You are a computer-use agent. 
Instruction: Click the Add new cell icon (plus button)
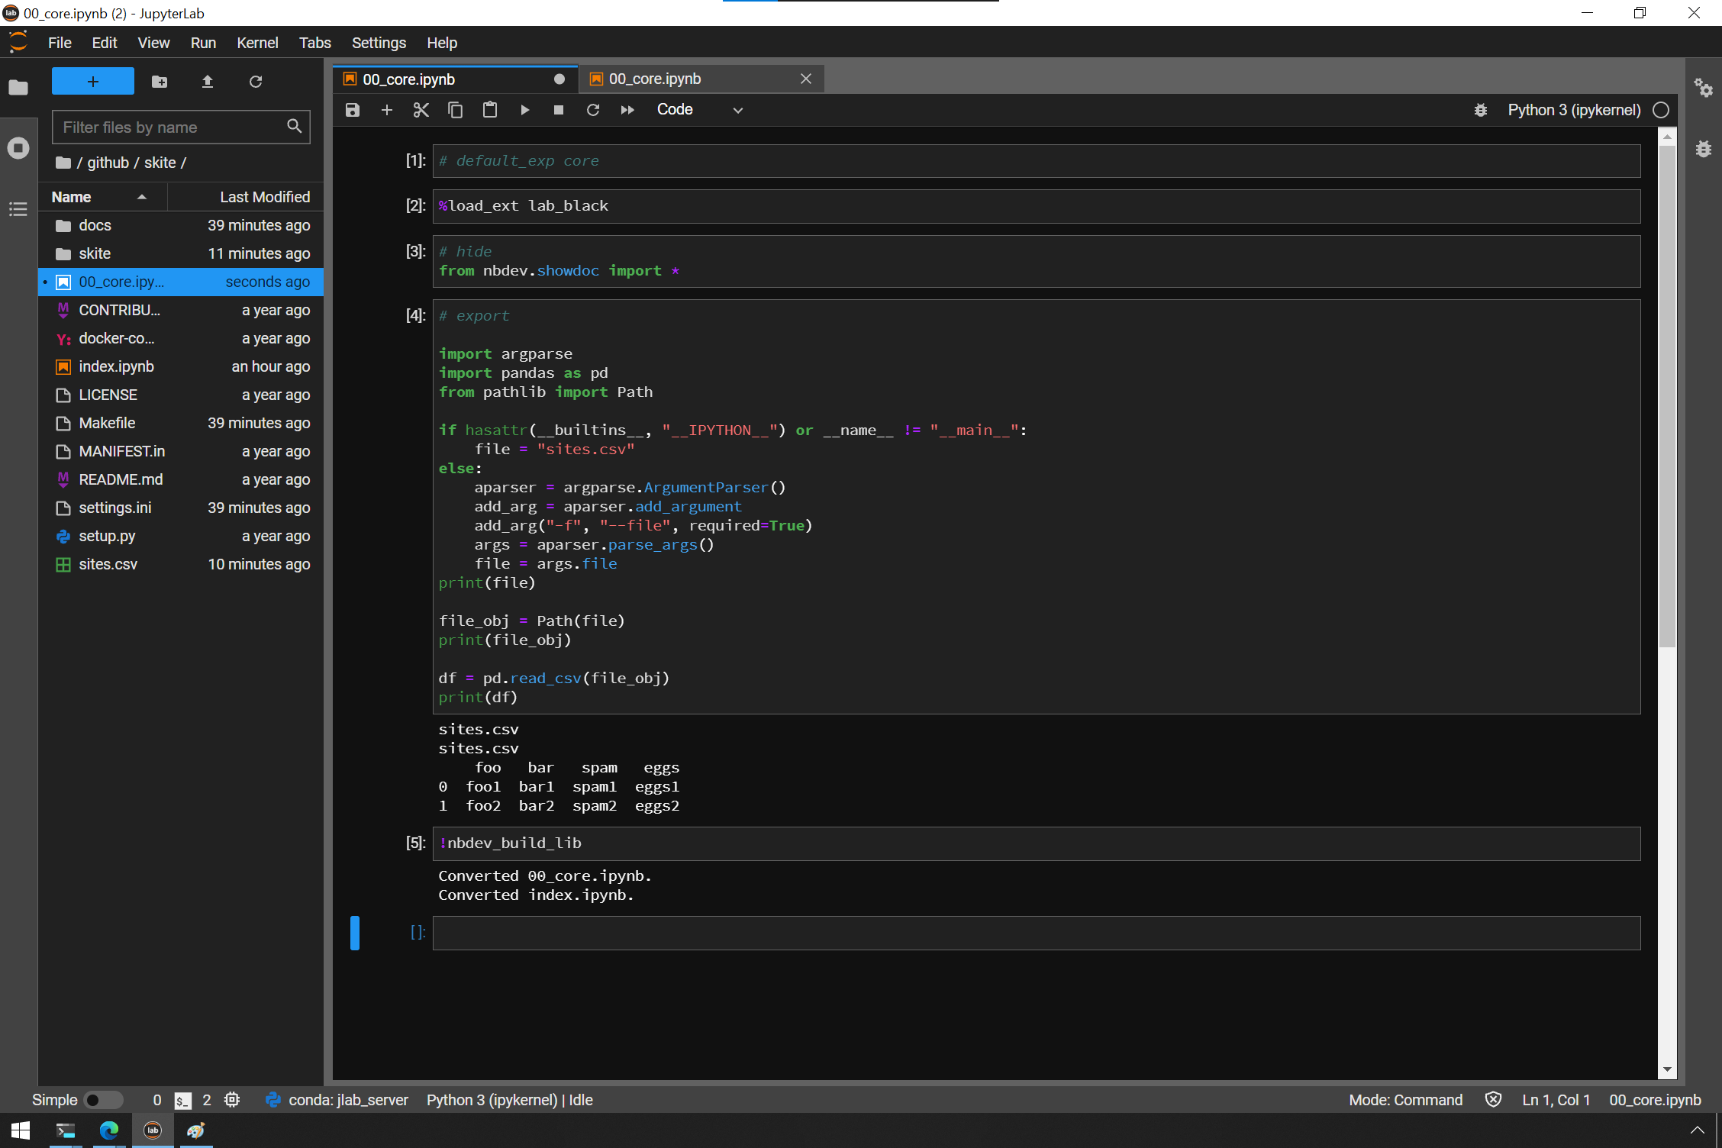(x=387, y=109)
